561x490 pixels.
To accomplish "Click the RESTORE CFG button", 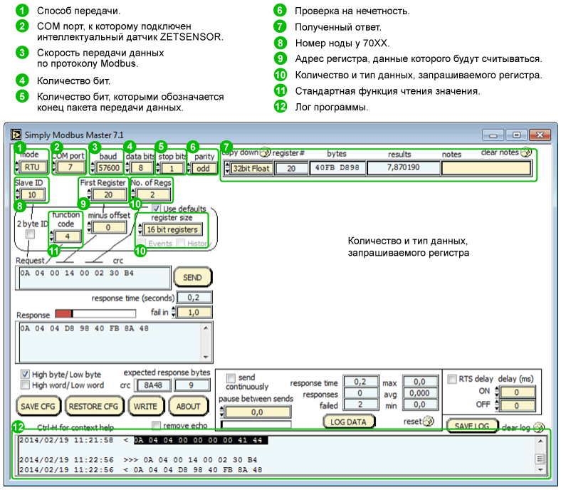I will click(x=94, y=406).
